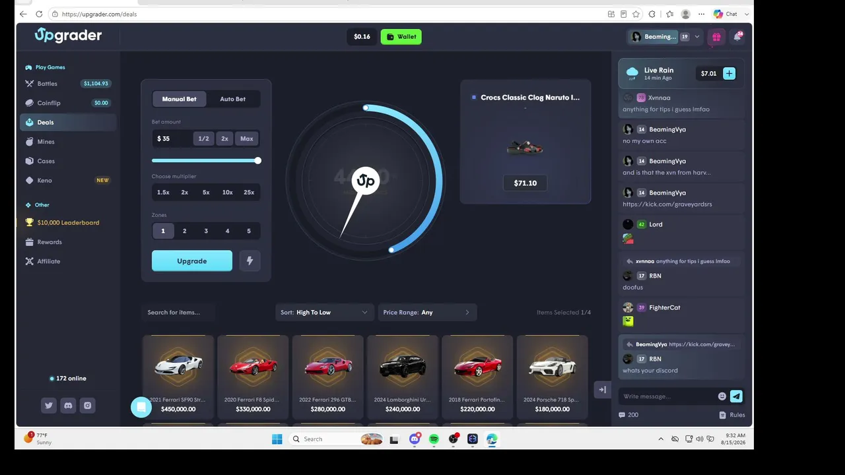Select zone 2
The width and height of the screenshot is (845, 475).
(x=185, y=231)
